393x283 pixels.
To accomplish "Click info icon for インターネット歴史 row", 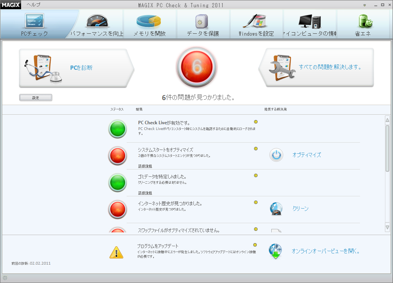I will tap(256, 202).
